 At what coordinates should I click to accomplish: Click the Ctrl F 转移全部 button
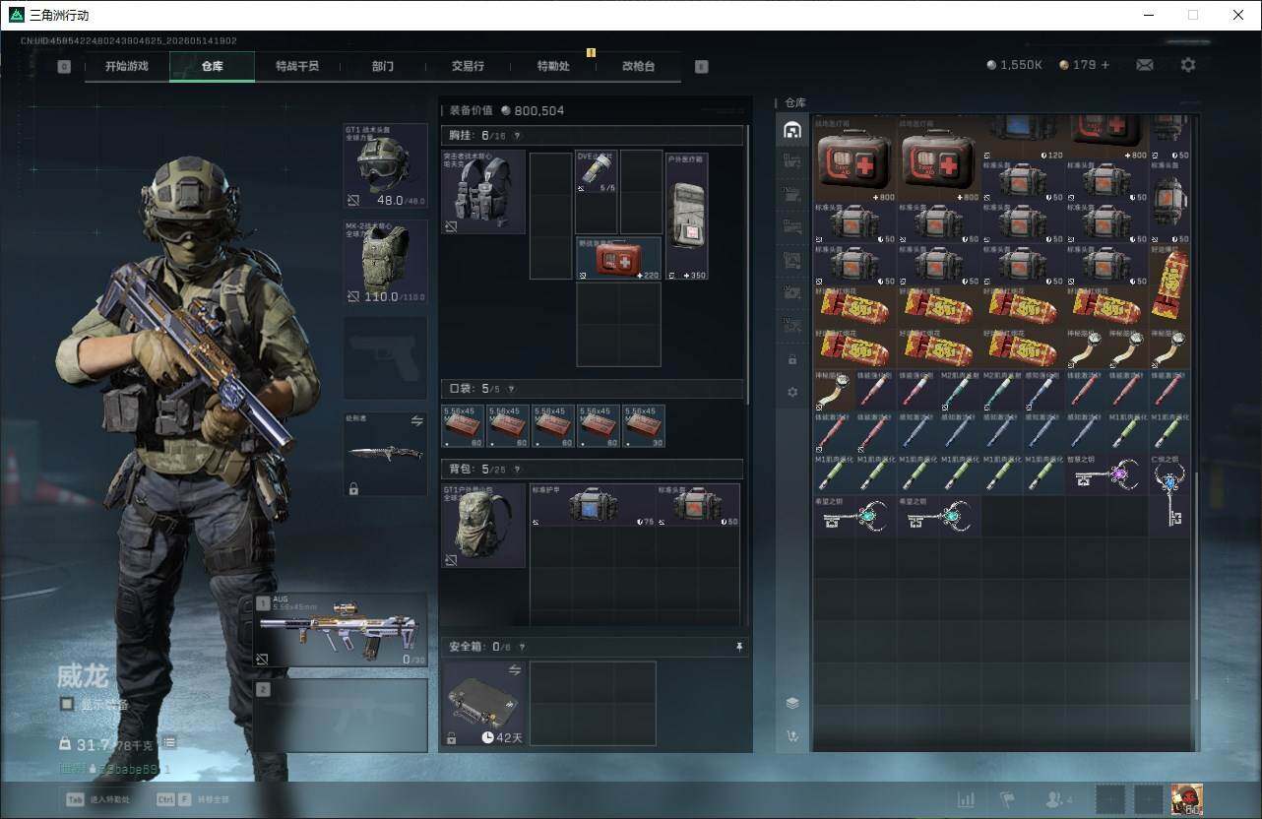click(192, 799)
